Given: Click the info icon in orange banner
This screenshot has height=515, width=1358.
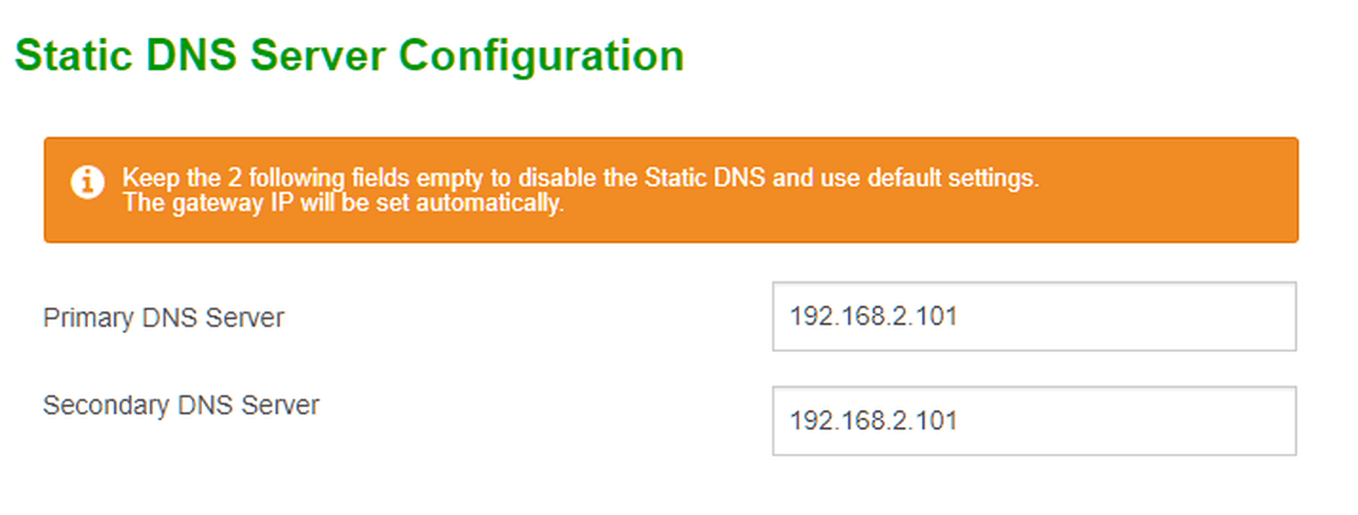Looking at the screenshot, I should pos(87,182).
